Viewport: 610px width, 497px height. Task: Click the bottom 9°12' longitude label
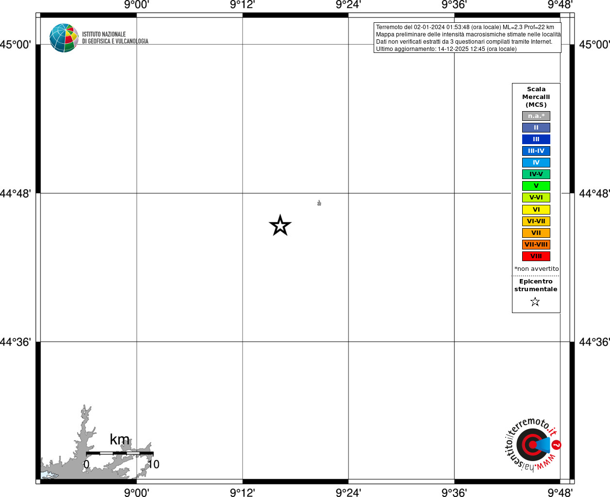click(242, 493)
